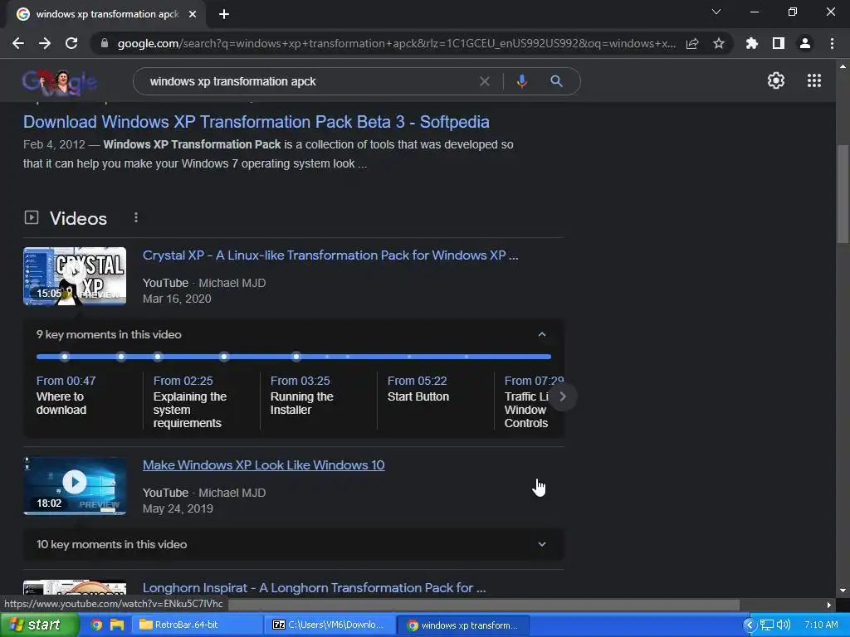This screenshot has height=637, width=850.
Task: Toggle the Chrome side panel
Action: click(778, 43)
